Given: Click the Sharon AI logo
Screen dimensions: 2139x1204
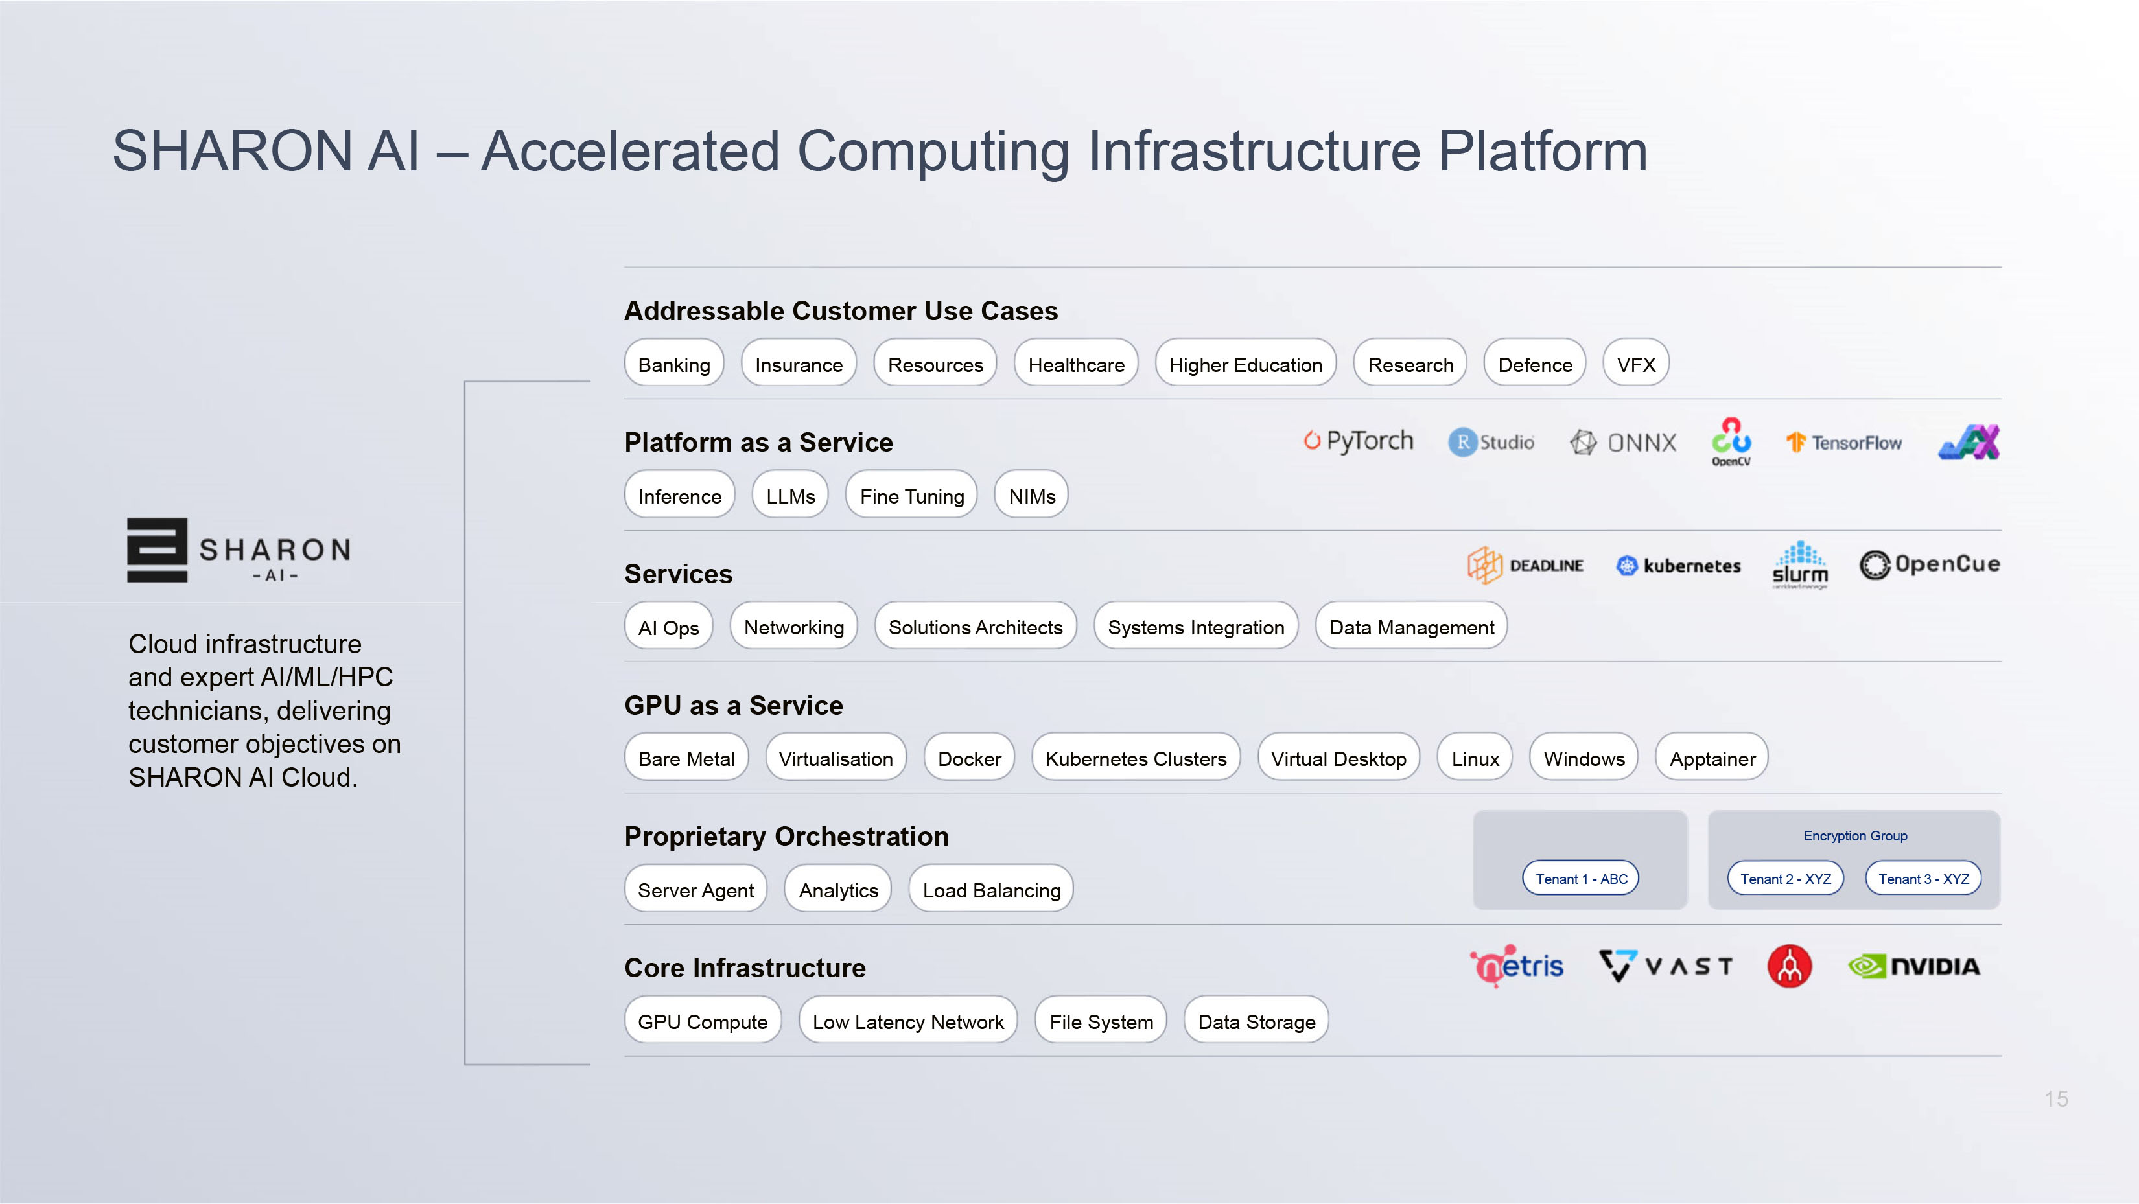Looking at the screenshot, I should point(239,551).
